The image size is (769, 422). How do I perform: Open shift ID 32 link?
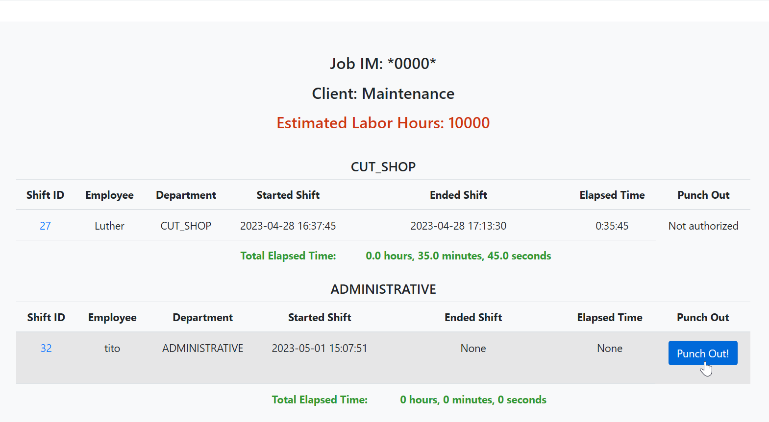(46, 348)
